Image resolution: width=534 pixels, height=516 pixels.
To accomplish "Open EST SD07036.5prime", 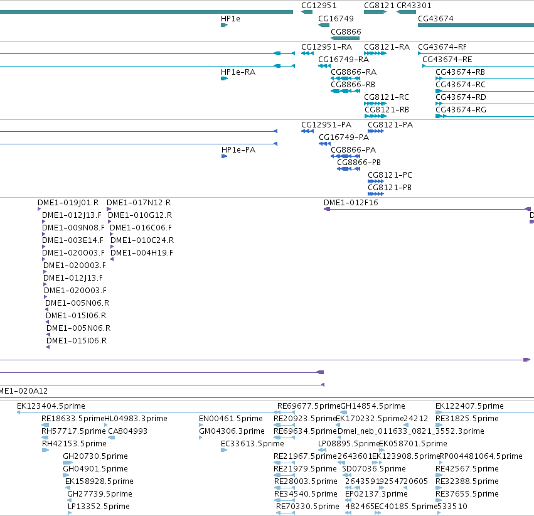I will 374,469.
